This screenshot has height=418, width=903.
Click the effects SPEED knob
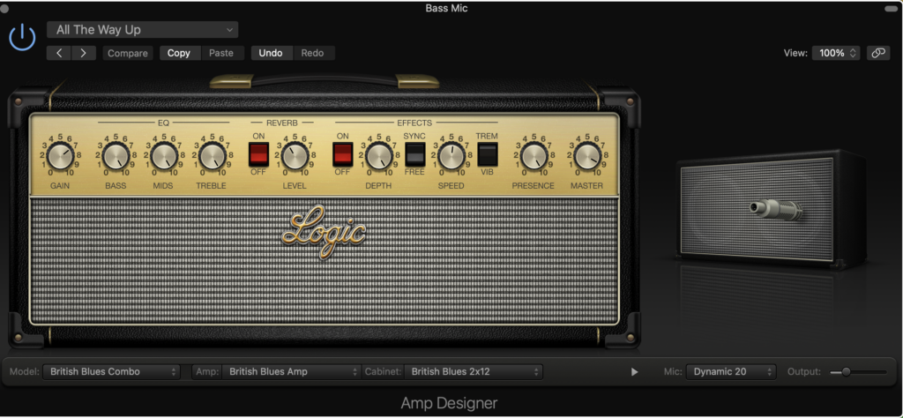click(x=451, y=156)
